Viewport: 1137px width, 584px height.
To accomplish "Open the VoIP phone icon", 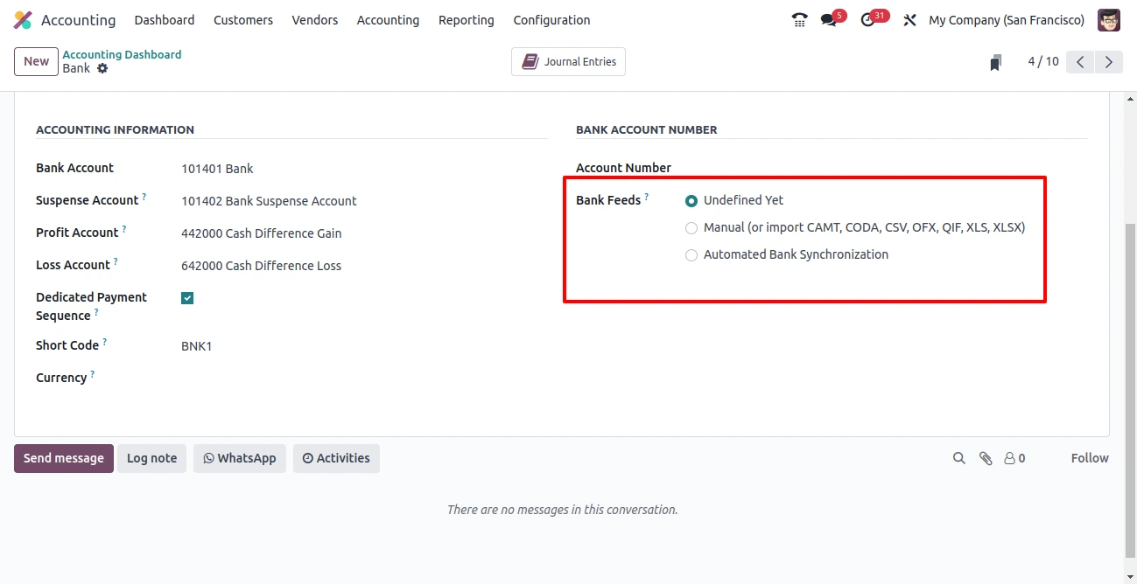I will point(799,20).
